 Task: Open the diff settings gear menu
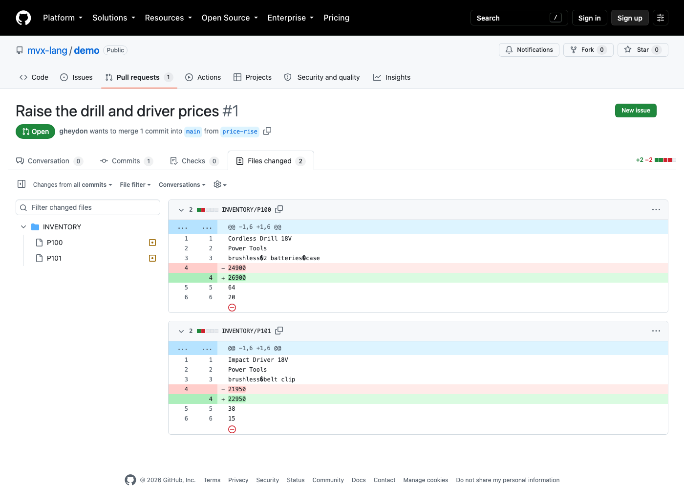(x=220, y=184)
